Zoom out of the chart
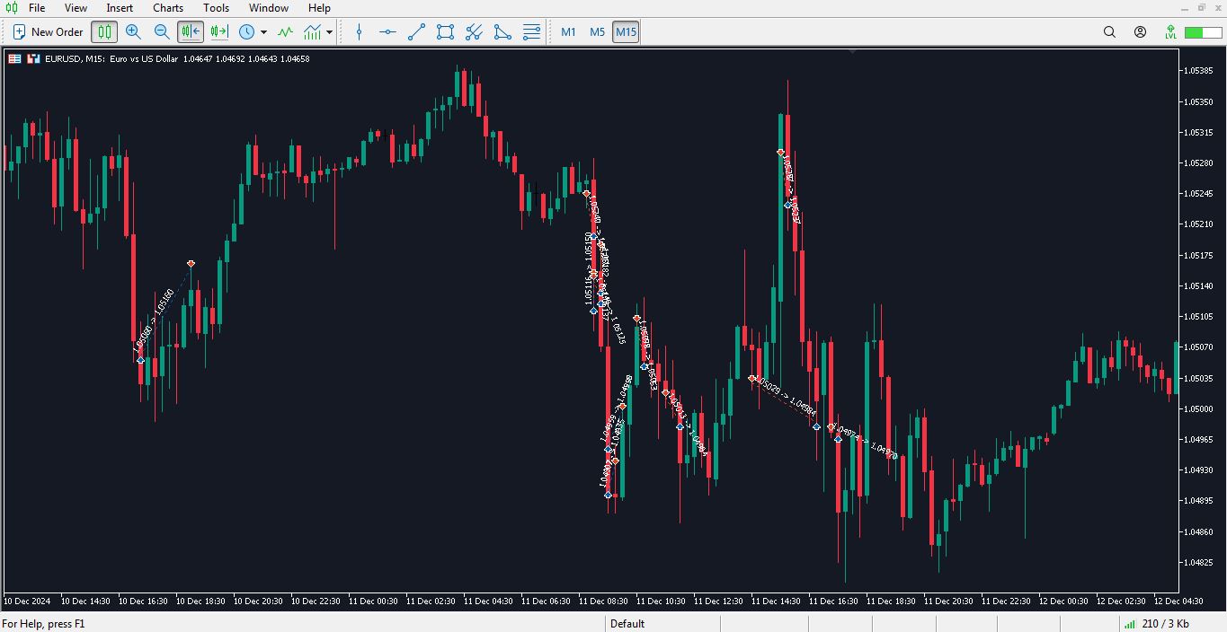Image resolution: width=1227 pixels, height=632 pixels. (x=162, y=31)
